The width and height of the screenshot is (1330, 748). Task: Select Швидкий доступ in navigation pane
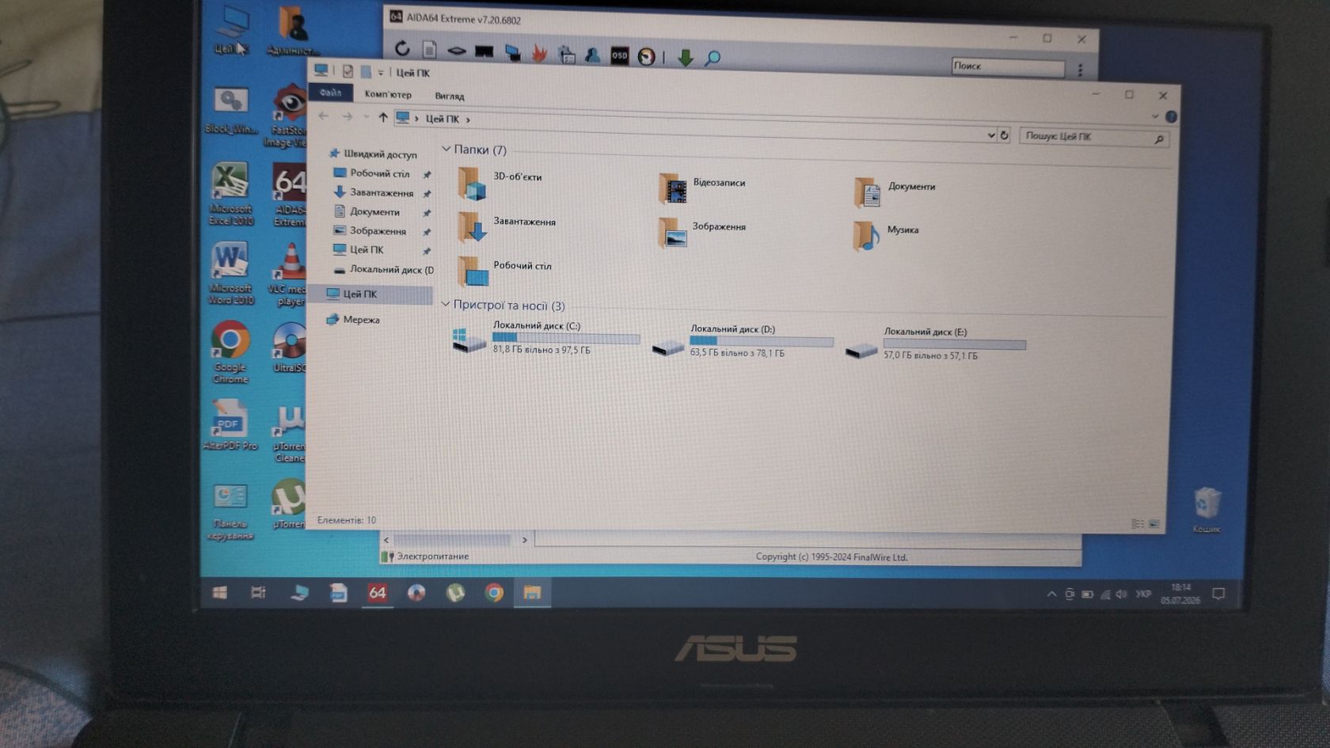coord(373,154)
